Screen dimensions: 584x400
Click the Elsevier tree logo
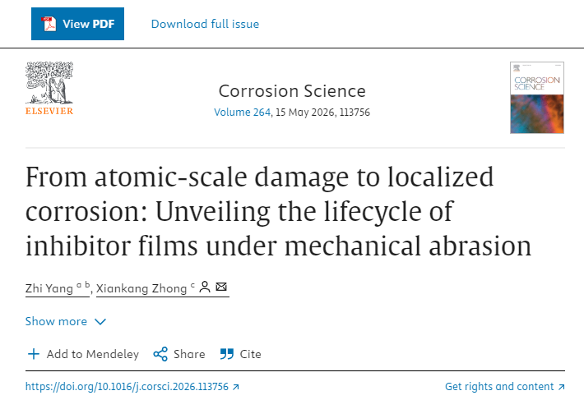(49, 85)
